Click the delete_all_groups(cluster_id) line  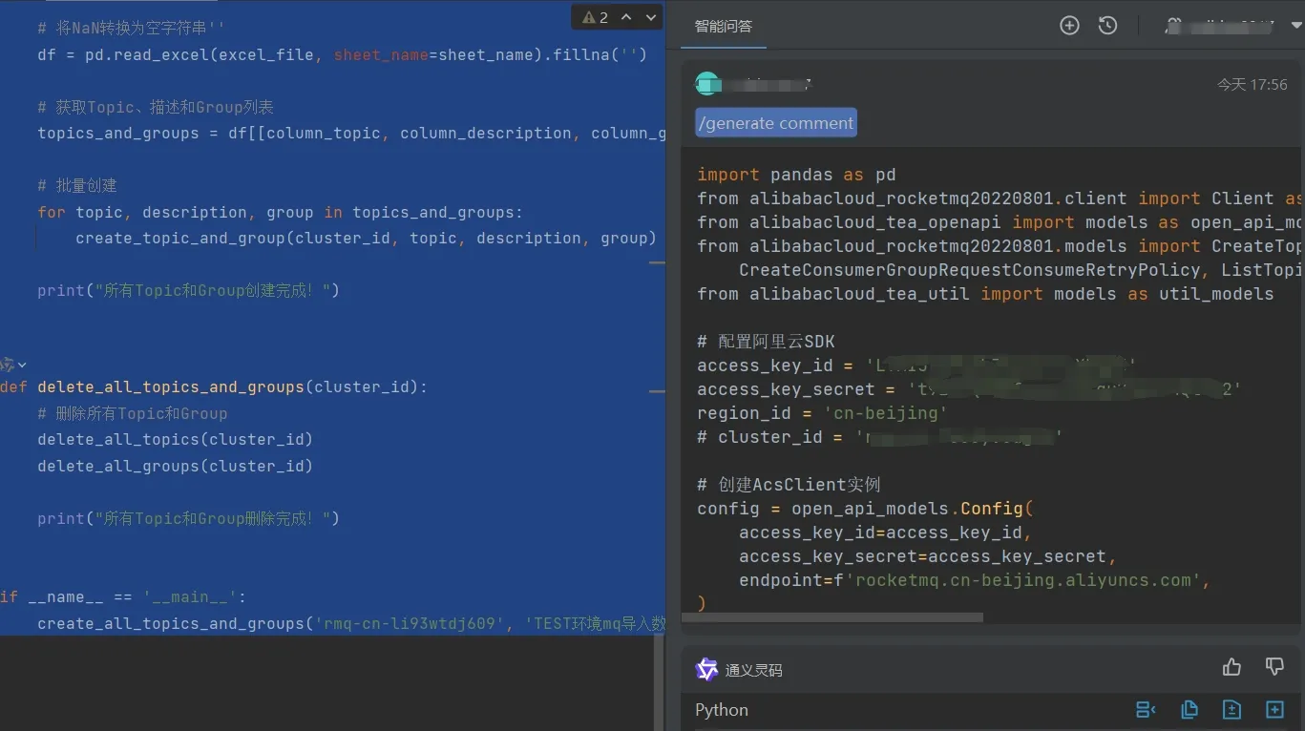[176, 466]
